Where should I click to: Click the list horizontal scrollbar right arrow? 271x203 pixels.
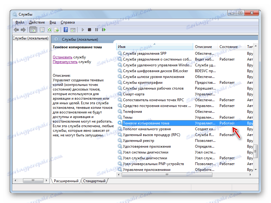[250, 175]
